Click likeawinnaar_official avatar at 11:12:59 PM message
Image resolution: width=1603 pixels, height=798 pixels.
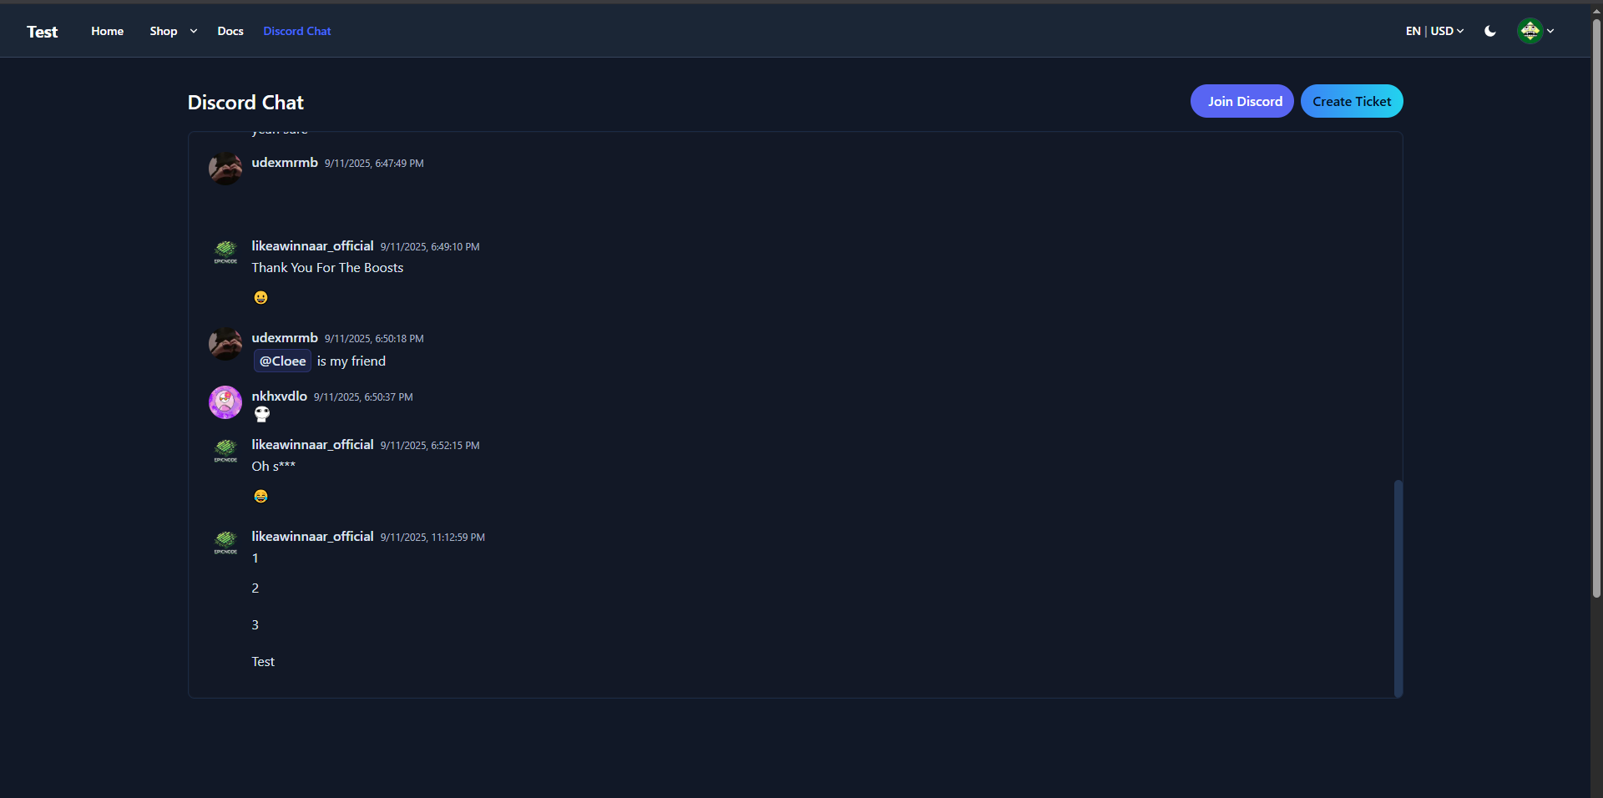pyautogui.click(x=225, y=542)
